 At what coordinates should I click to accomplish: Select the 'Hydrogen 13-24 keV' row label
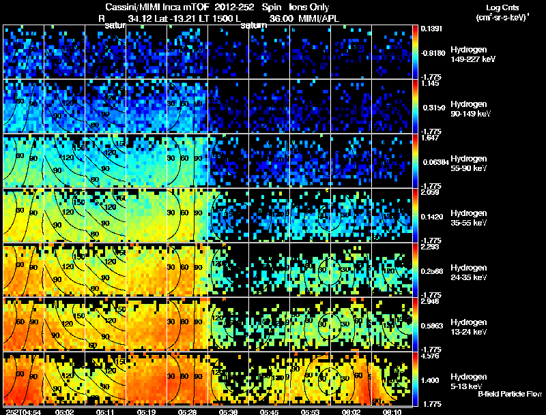pos(468,327)
